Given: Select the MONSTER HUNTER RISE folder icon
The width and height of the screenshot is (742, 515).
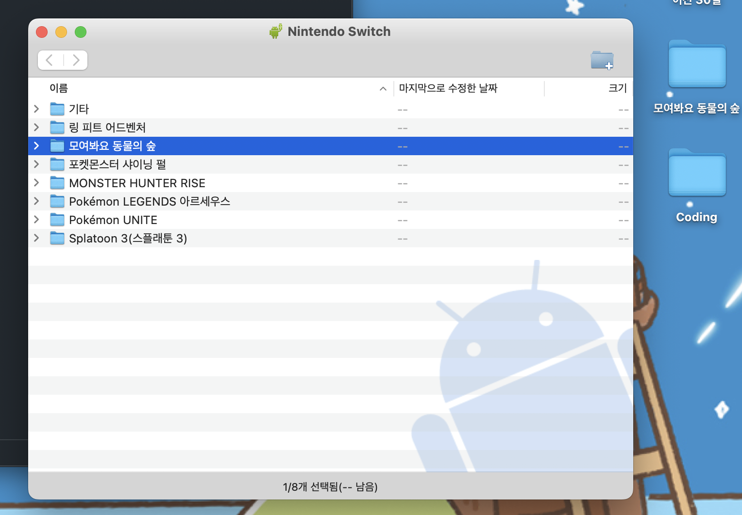Looking at the screenshot, I should coord(57,182).
